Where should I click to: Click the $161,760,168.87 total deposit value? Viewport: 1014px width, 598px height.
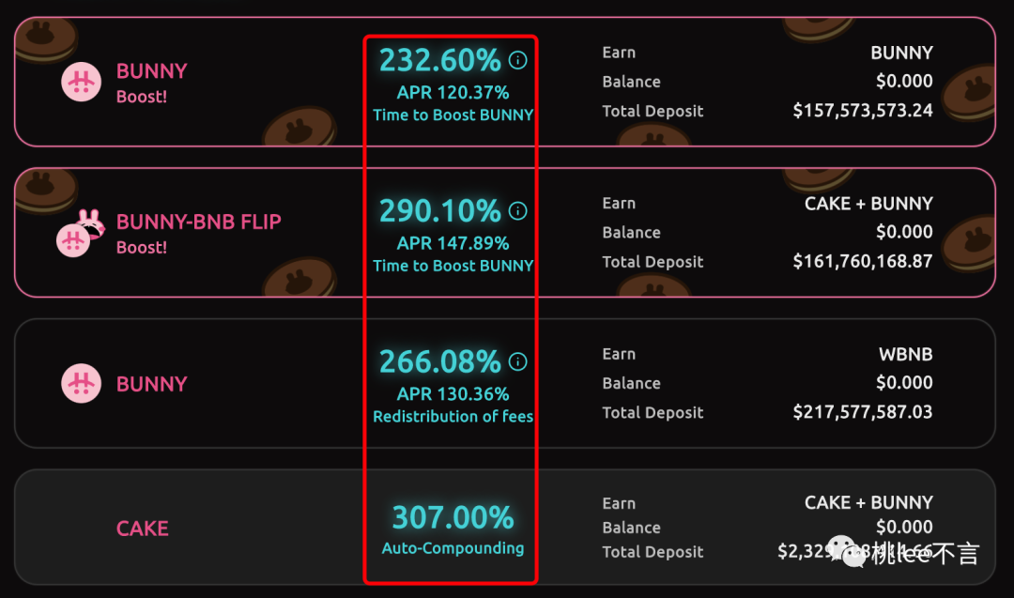(x=863, y=261)
